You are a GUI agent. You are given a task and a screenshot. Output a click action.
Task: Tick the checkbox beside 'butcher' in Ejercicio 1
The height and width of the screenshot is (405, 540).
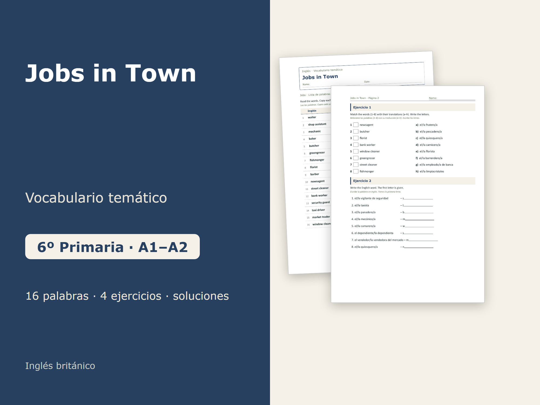coord(356,131)
